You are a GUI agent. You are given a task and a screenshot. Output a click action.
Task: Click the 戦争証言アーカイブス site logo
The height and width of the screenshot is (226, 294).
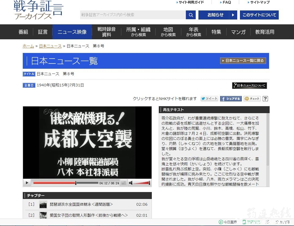tap(39, 10)
